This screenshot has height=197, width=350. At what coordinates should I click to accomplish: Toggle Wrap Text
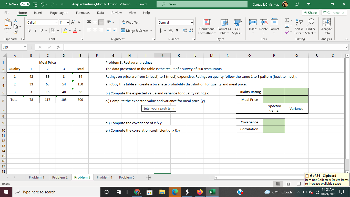point(130,23)
